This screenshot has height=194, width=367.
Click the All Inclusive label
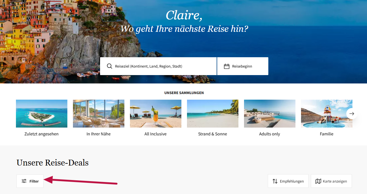click(155, 134)
